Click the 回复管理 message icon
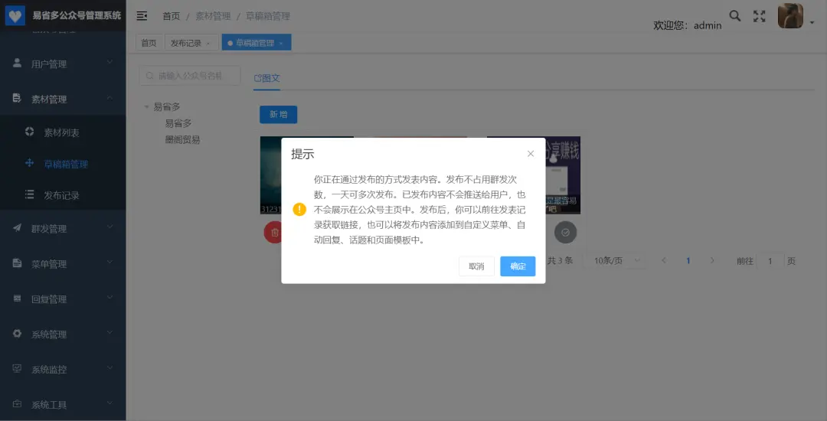The image size is (827, 421). point(18,299)
